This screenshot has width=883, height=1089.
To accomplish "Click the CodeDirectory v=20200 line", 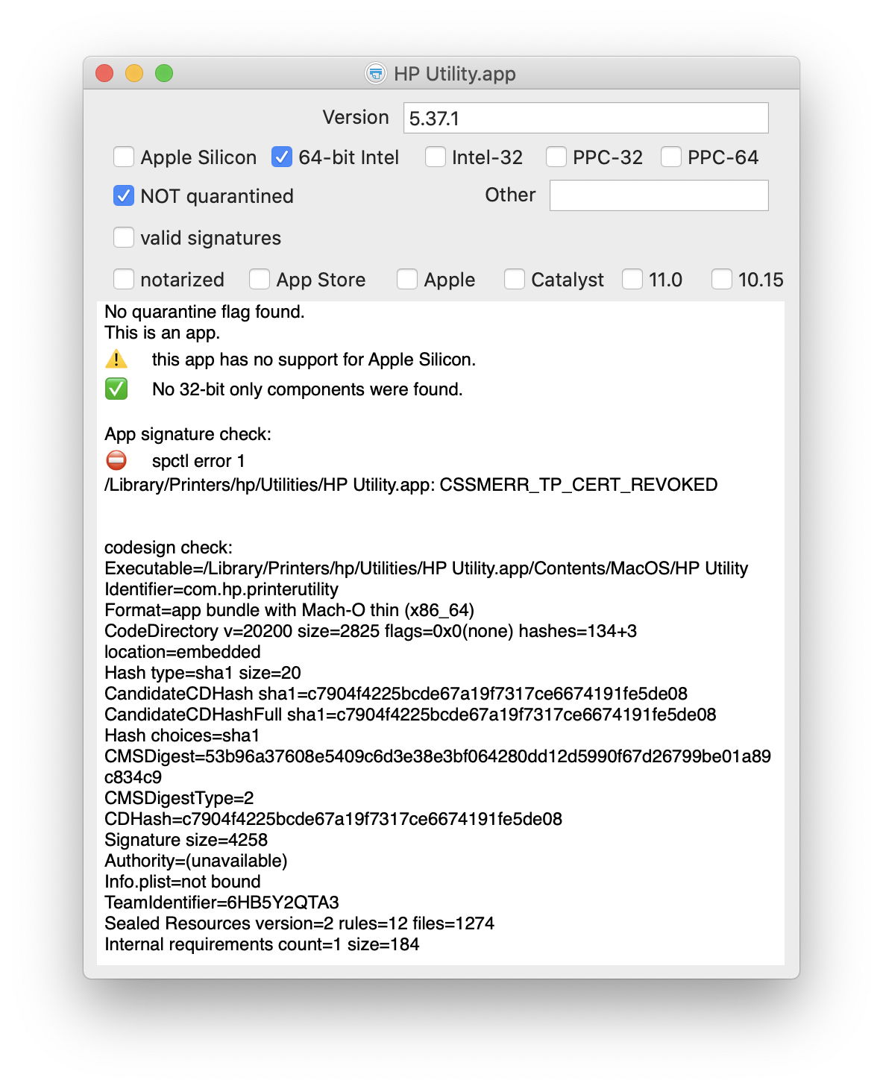I will click(371, 631).
